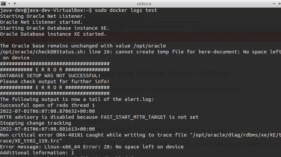Click the Successful open of redo thread line
The width and height of the screenshot is (281, 157).
[x=47, y=105]
